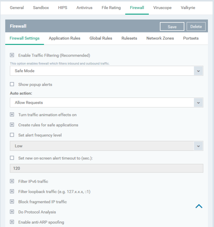Enable Set new on-screen alert timeout checkbox
Image resolution: width=214 pixels, height=227 pixels.
pos(12,158)
